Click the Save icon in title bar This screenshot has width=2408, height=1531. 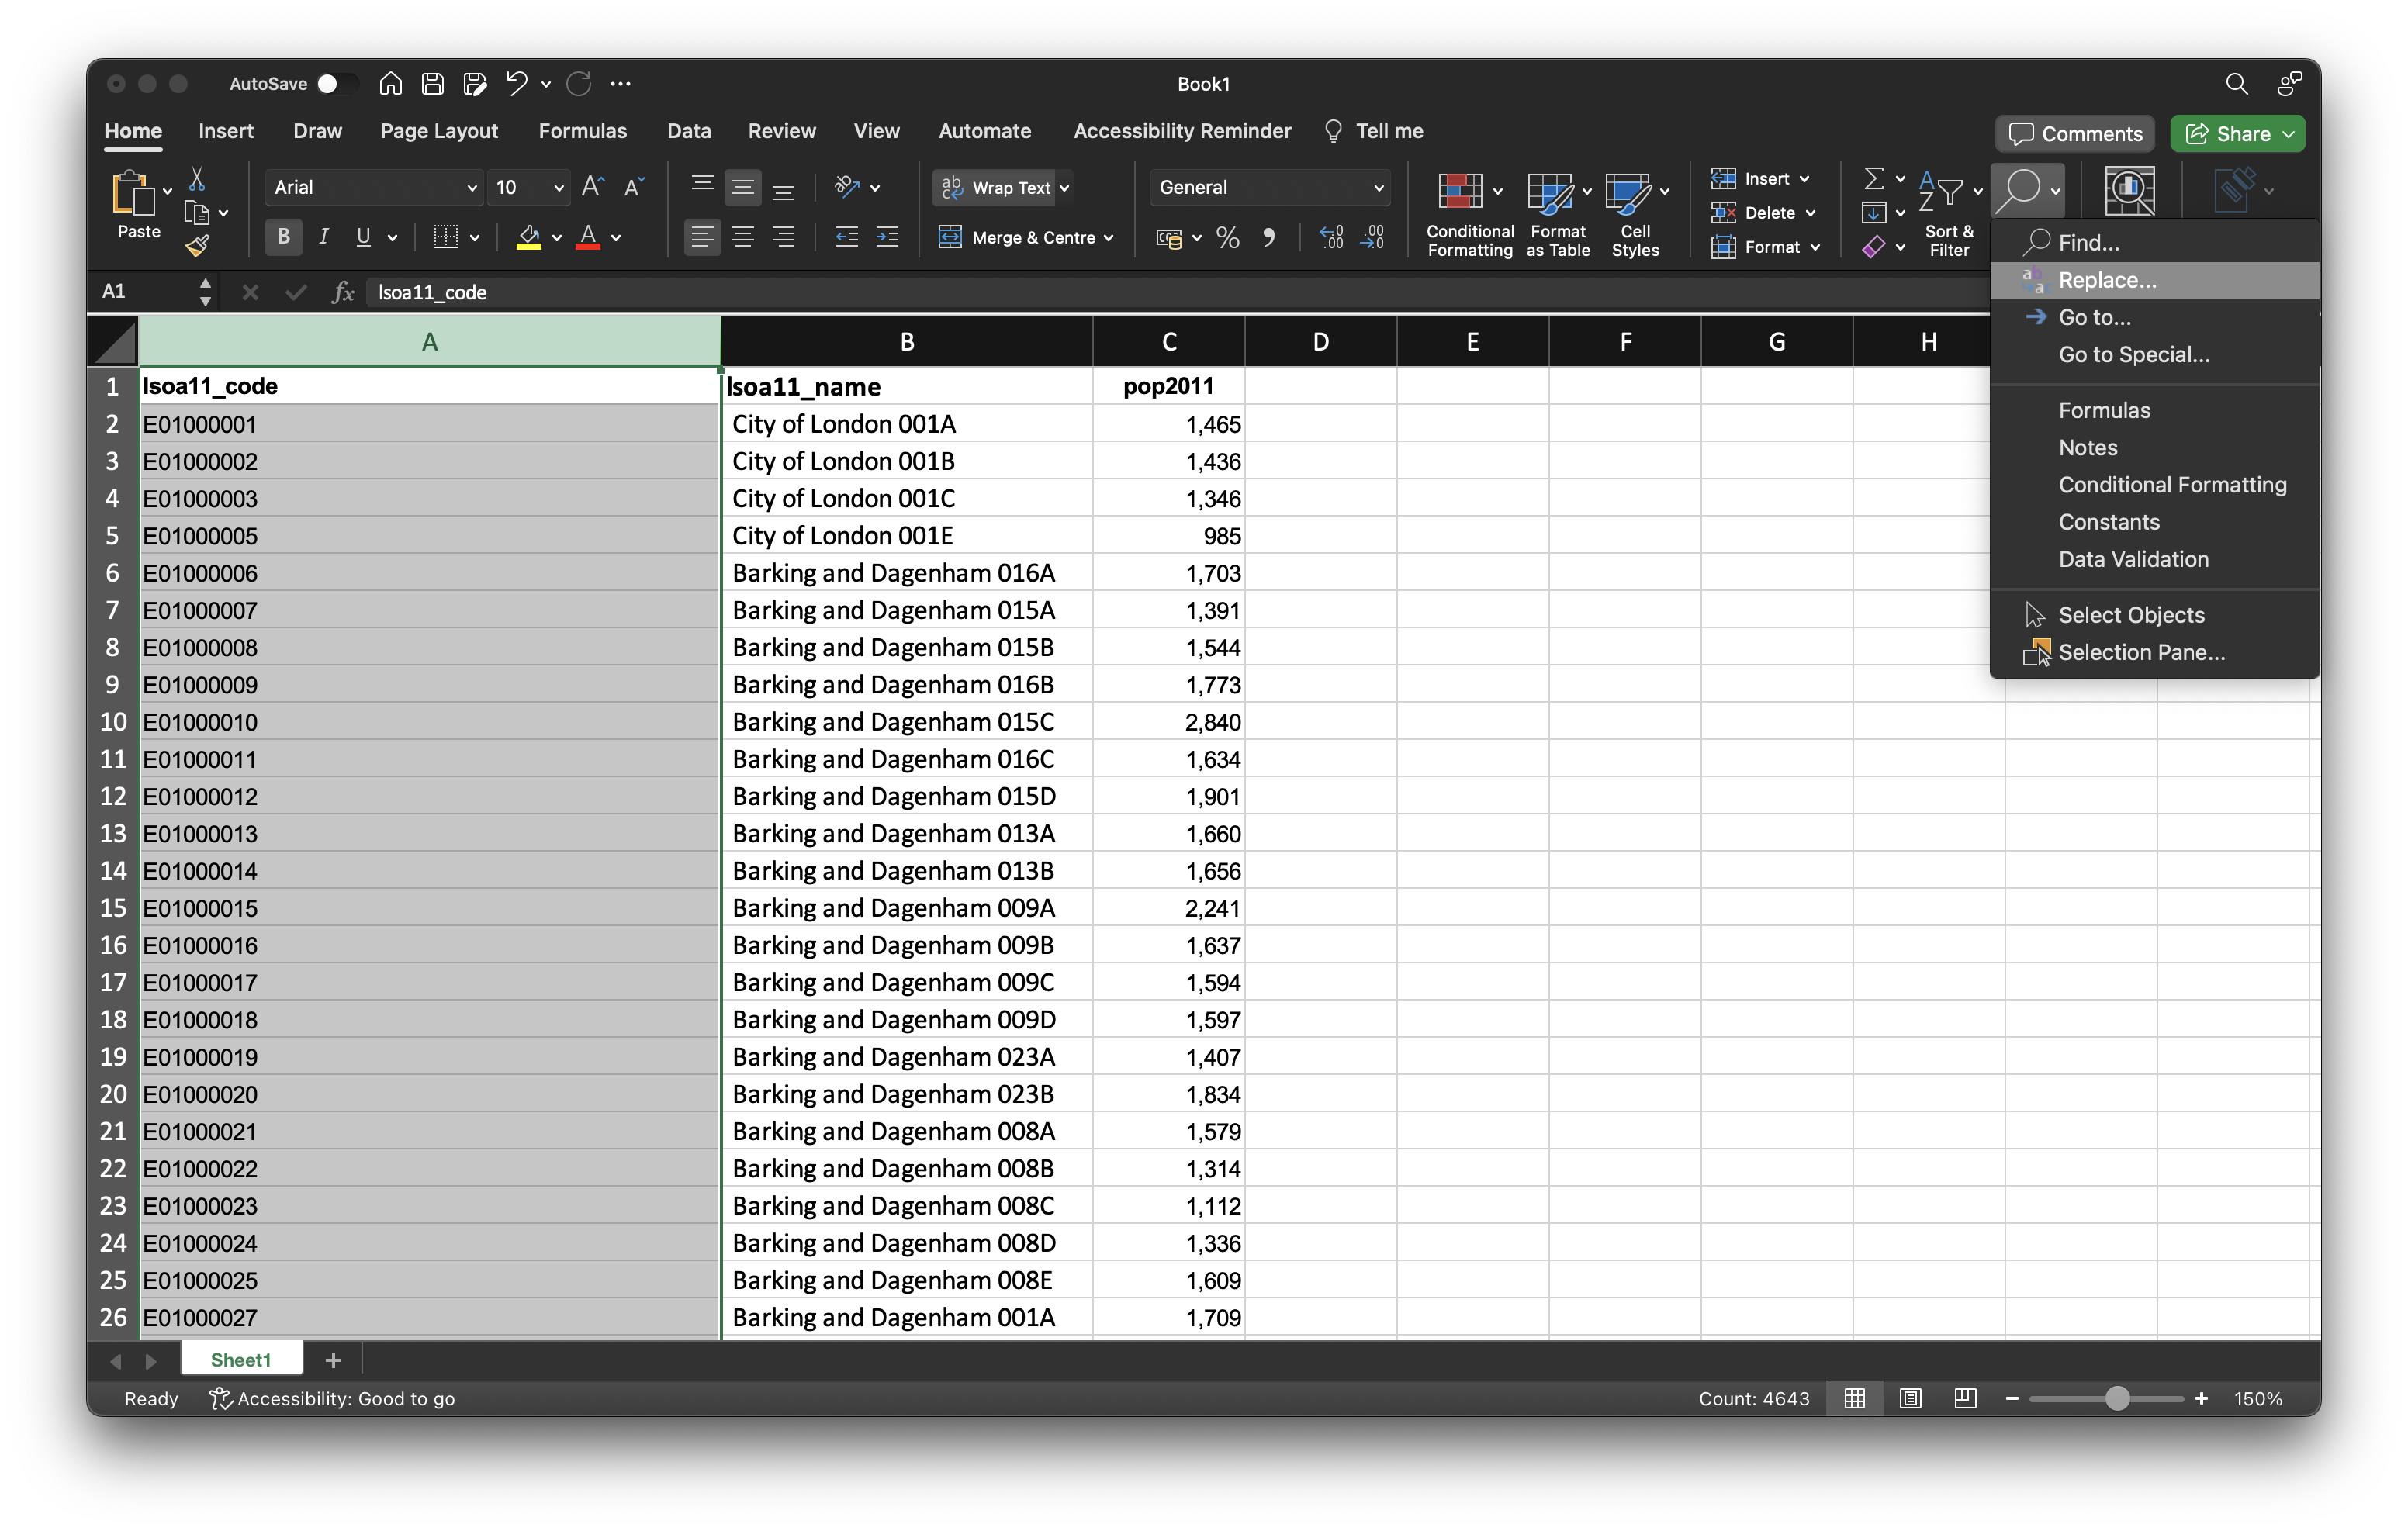point(432,84)
